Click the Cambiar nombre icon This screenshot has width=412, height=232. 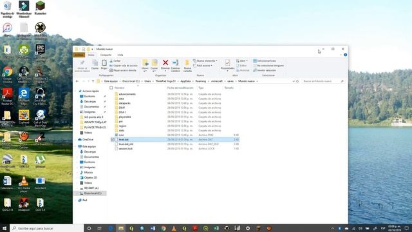(x=175, y=63)
